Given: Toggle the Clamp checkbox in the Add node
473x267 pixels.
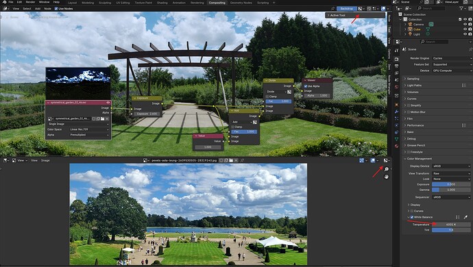Looking at the screenshot, I should [233, 127].
